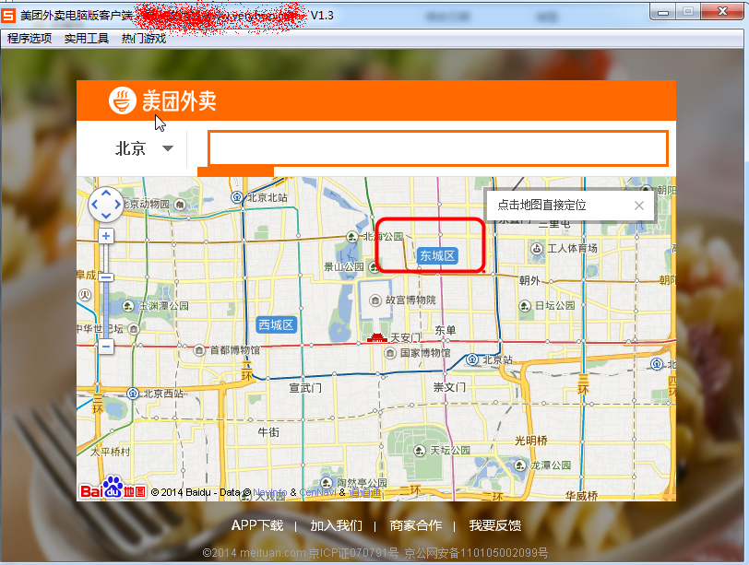Click the 北海公园 park icon

(x=352, y=237)
